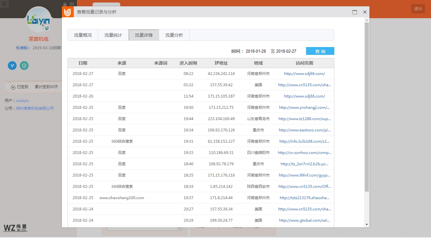Click the grid apps icon in top bar
Screen dimensions: 431x238
[x=72, y=5]
